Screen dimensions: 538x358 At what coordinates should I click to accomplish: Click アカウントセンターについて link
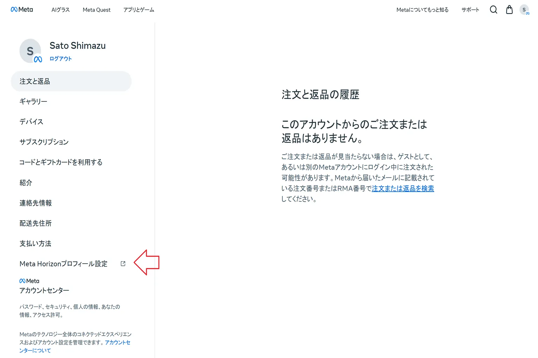click(75, 346)
